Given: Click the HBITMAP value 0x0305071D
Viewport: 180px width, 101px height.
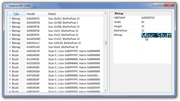Looking at the screenshot, I should (148, 18).
